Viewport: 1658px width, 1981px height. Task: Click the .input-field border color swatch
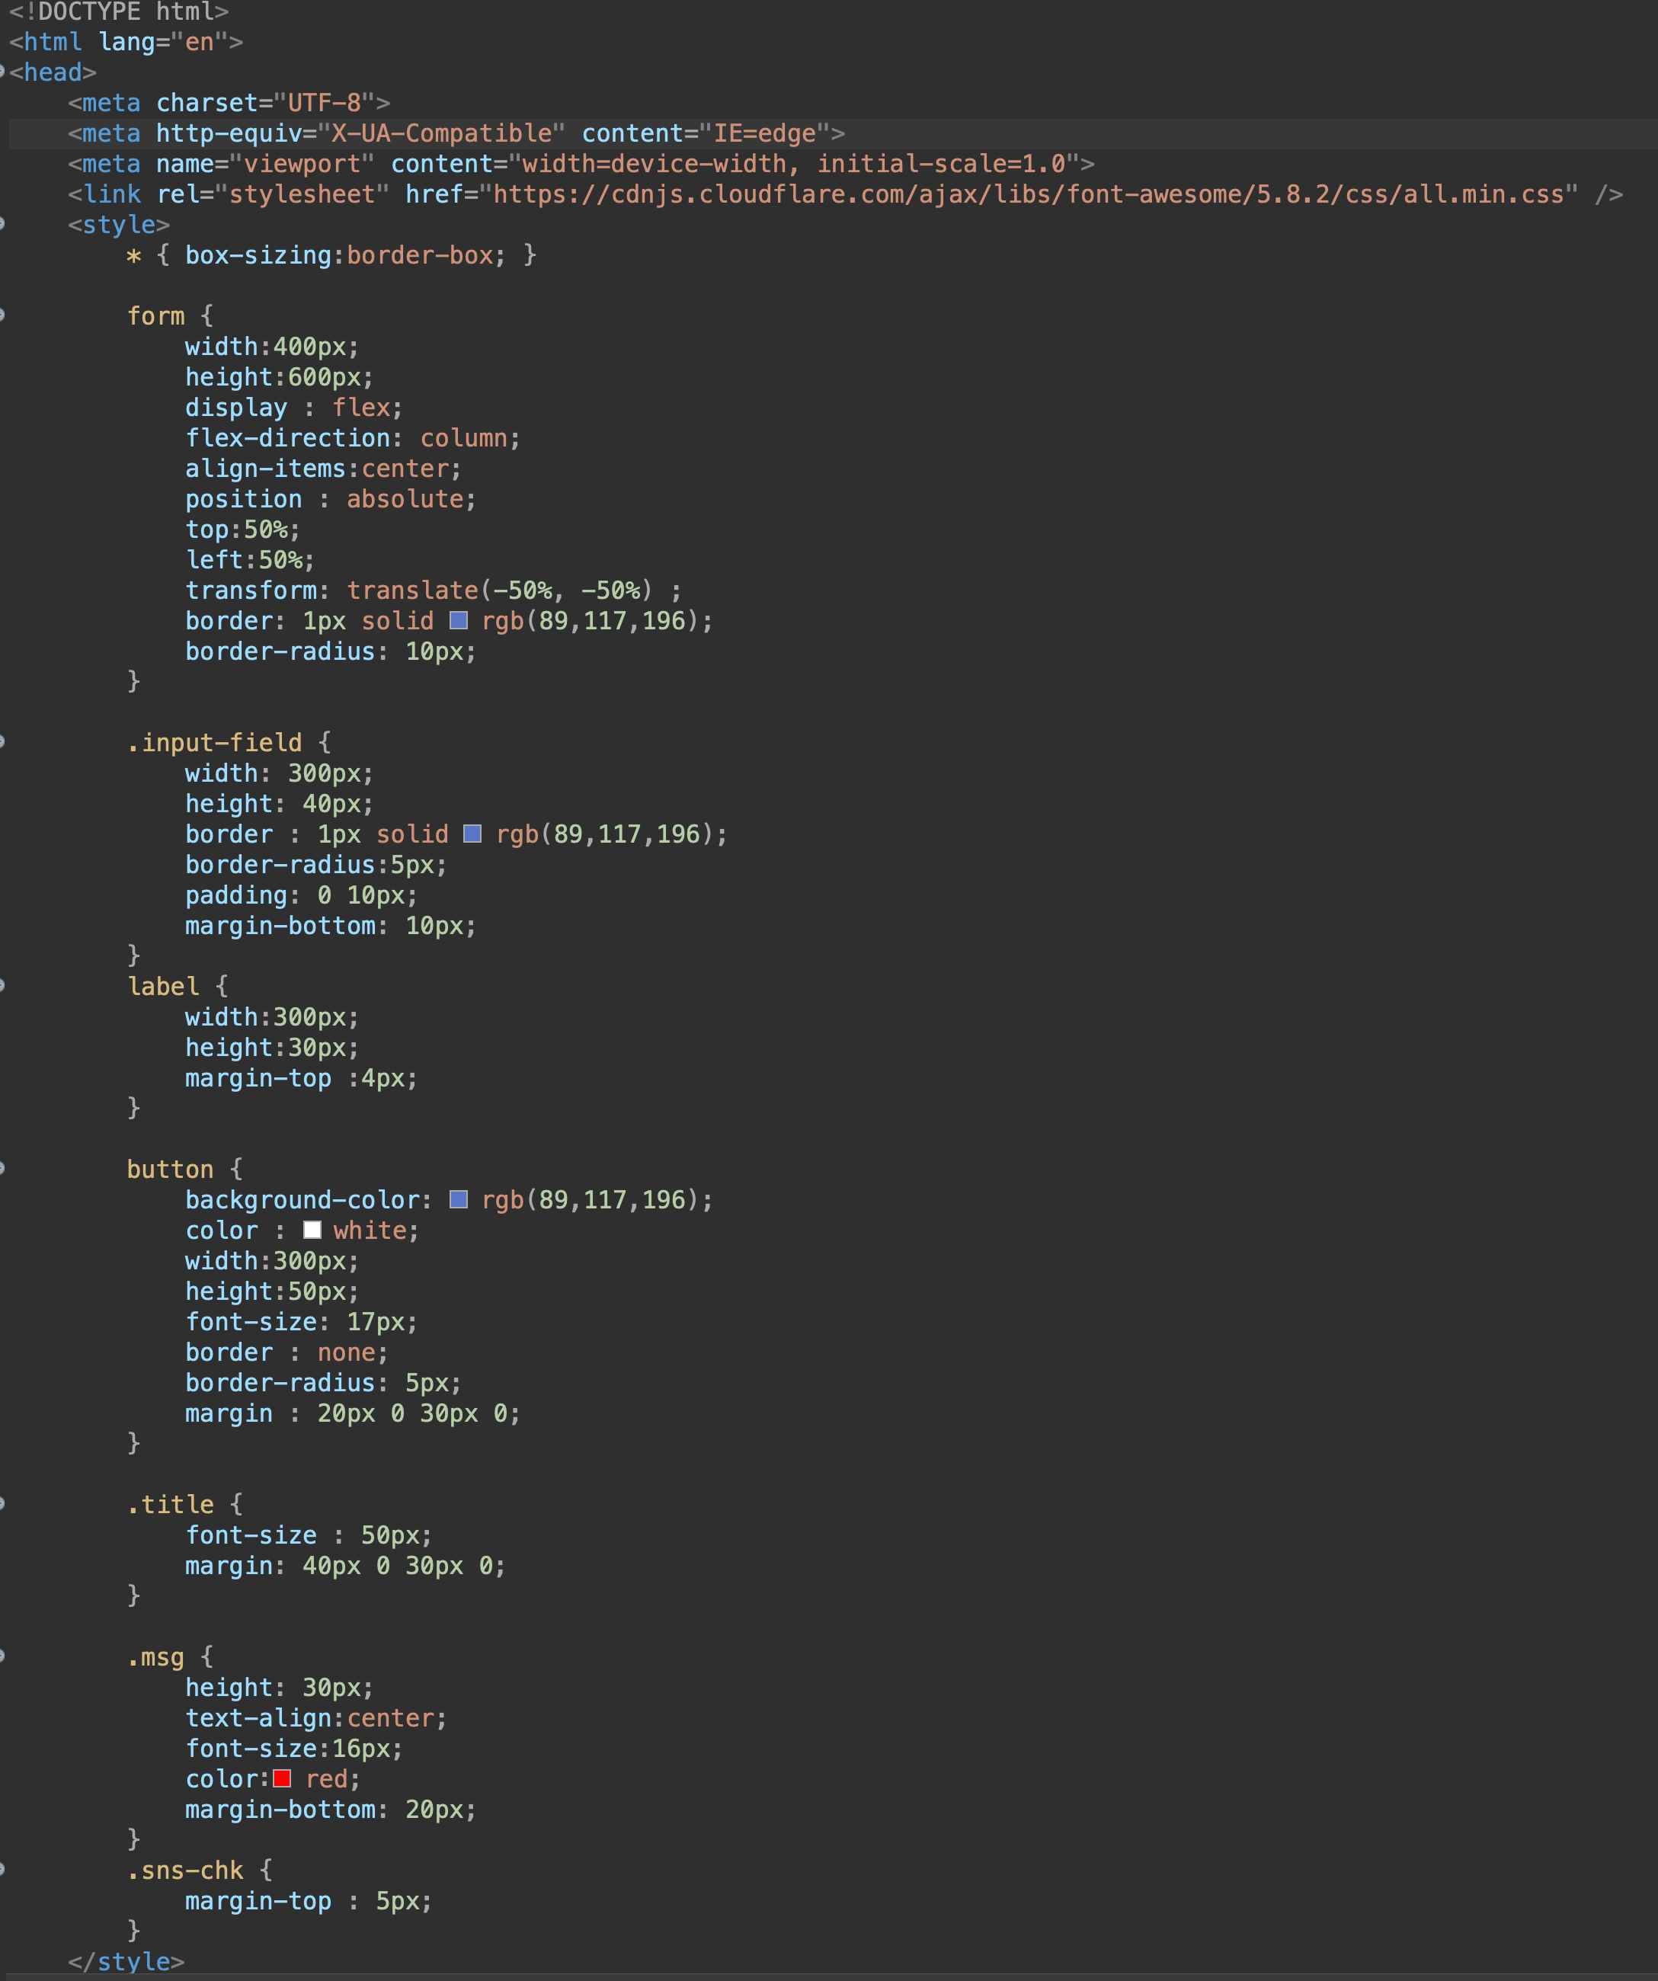pos(472,833)
